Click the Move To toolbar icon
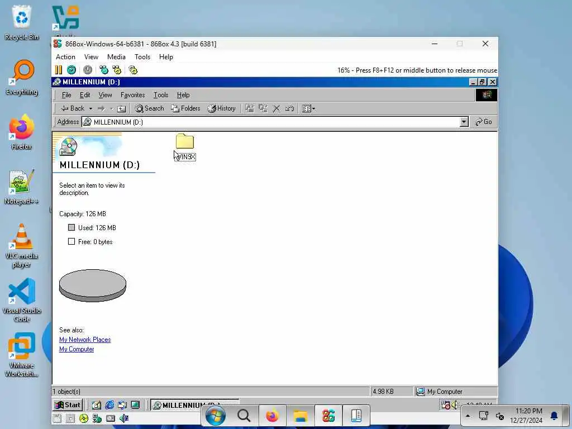Viewport: 572px width, 429px height. click(x=250, y=108)
